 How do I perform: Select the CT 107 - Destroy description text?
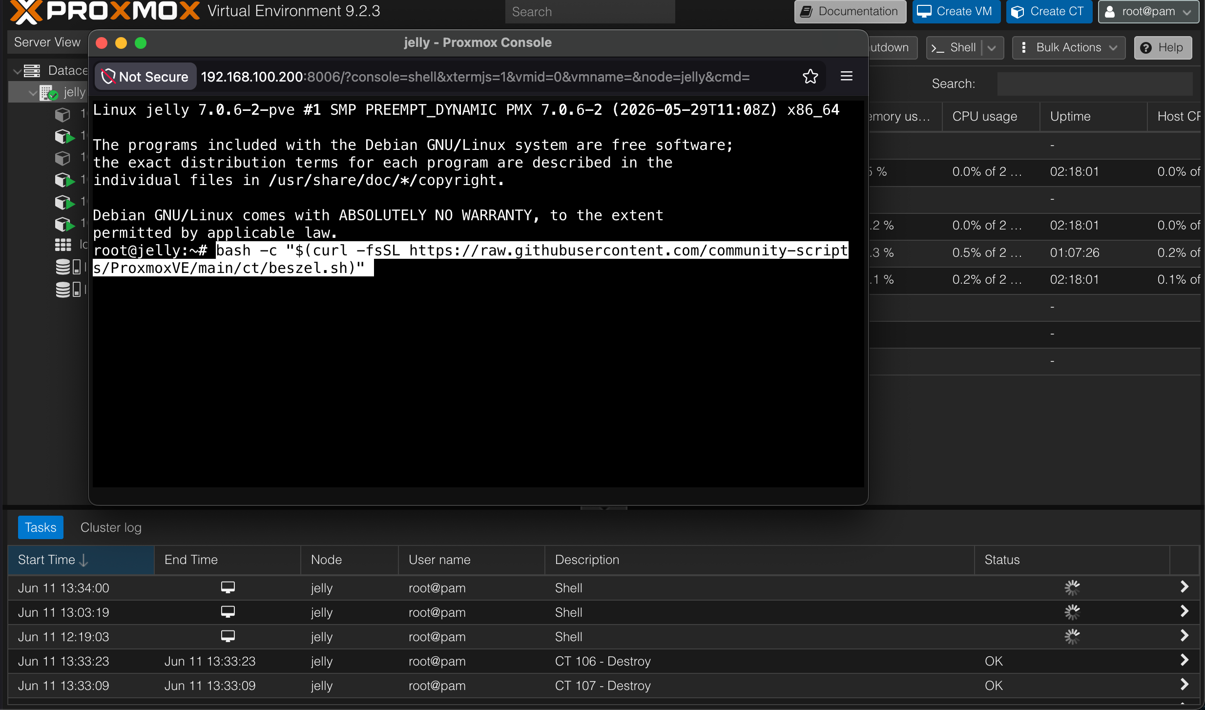click(603, 686)
